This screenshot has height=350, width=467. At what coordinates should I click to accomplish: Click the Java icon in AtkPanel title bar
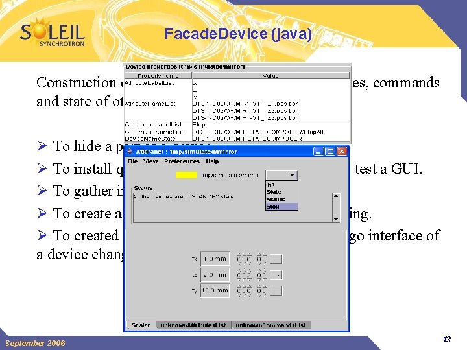point(130,151)
